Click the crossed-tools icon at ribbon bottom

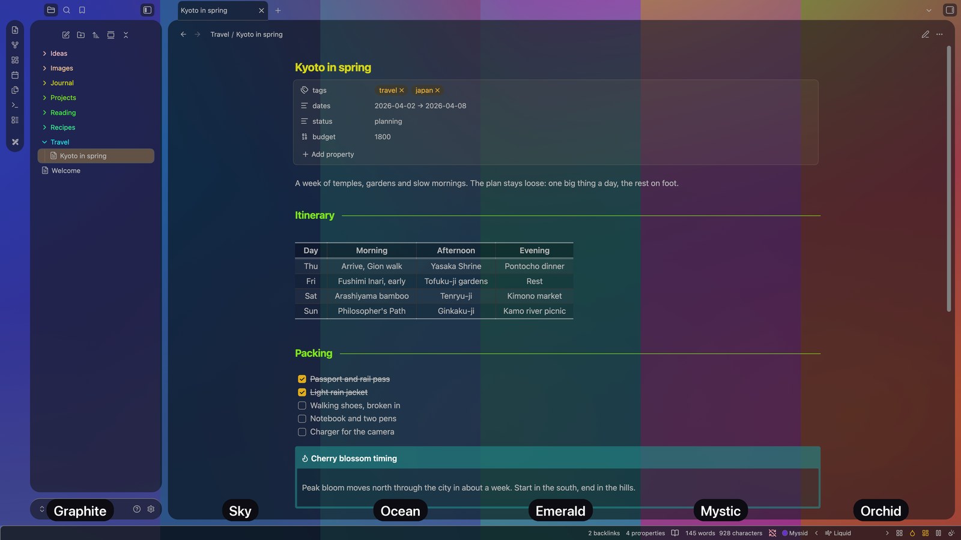pyautogui.click(x=15, y=142)
